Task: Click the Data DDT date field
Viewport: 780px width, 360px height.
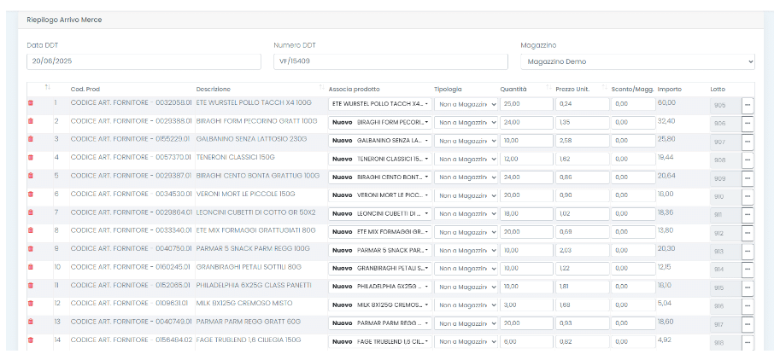Action: (144, 61)
